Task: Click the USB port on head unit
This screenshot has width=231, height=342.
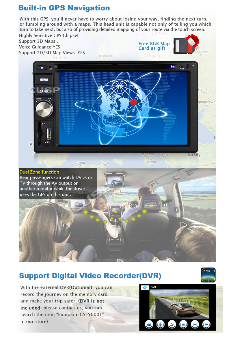Action: [x=48, y=134]
